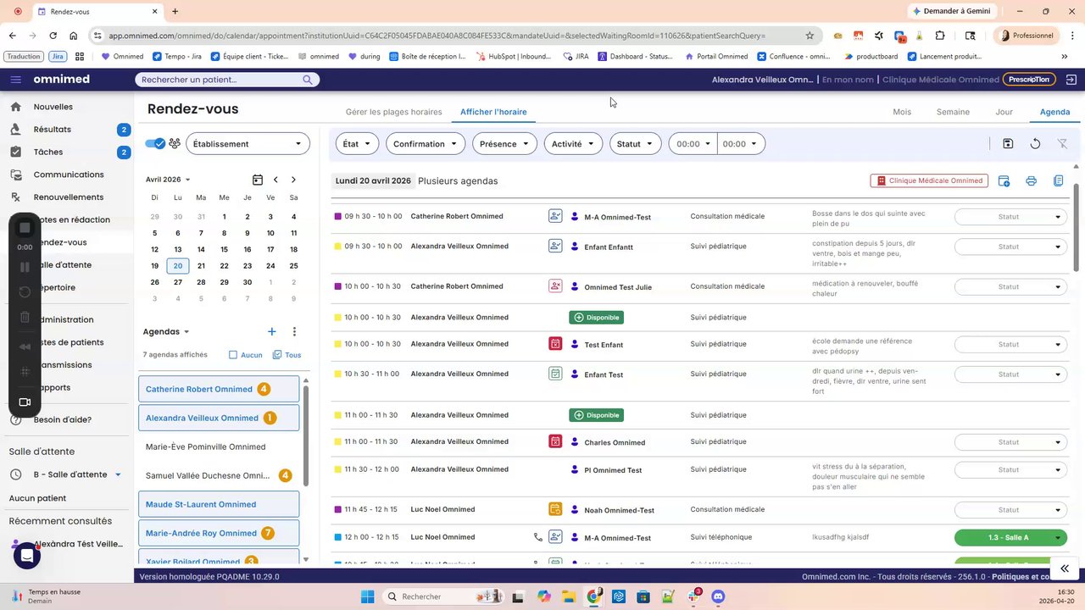Open agendas three-dot options menu

click(294, 332)
